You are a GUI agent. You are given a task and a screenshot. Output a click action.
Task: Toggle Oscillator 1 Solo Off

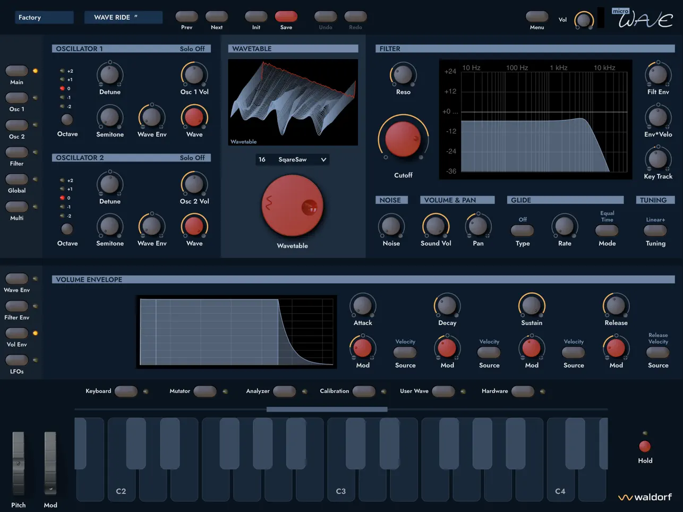tap(192, 48)
